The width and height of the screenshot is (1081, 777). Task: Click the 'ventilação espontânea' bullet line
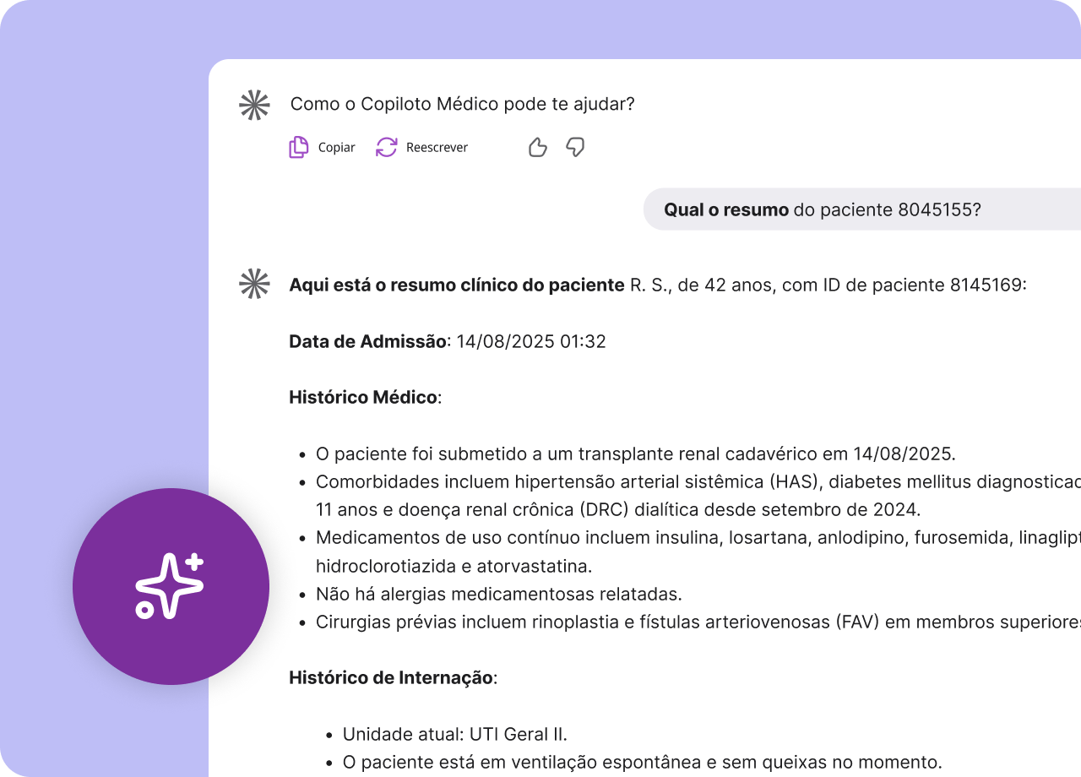click(641, 762)
